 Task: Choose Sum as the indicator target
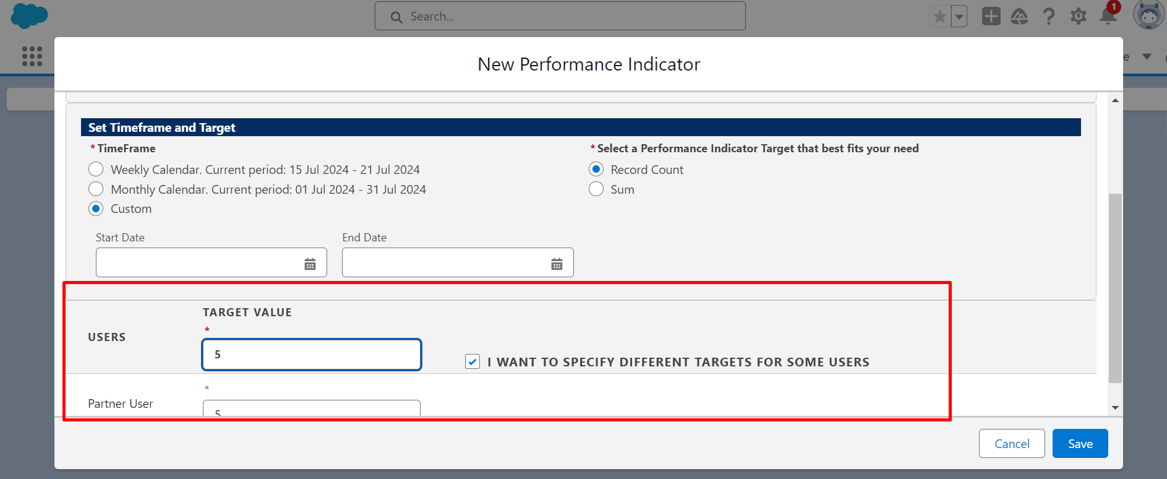(596, 189)
